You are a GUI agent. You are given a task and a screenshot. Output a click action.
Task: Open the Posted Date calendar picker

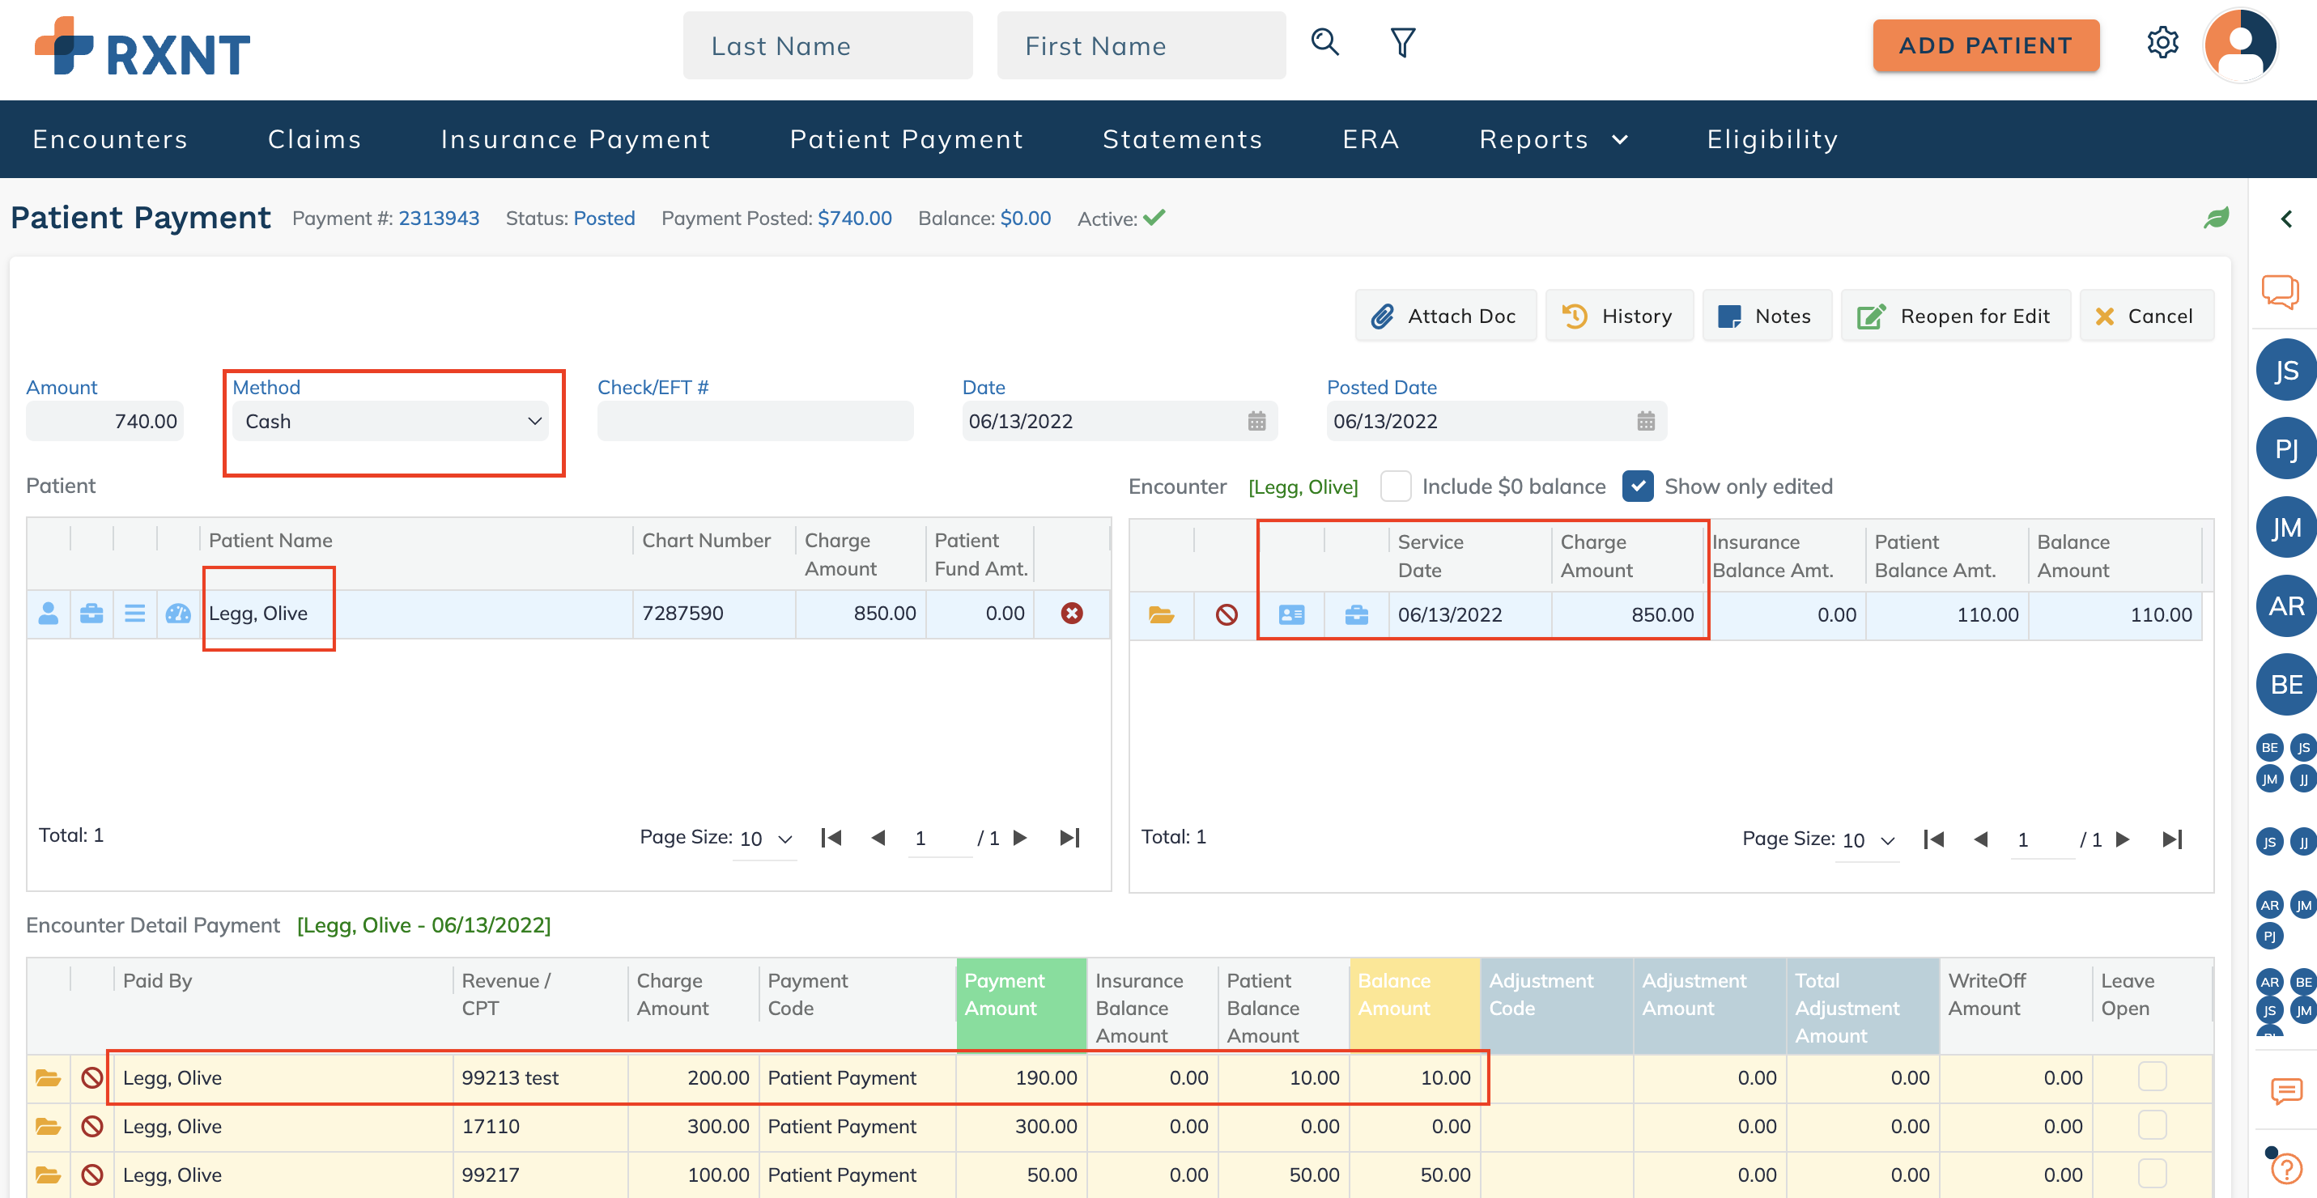(x=1645, y=421)
